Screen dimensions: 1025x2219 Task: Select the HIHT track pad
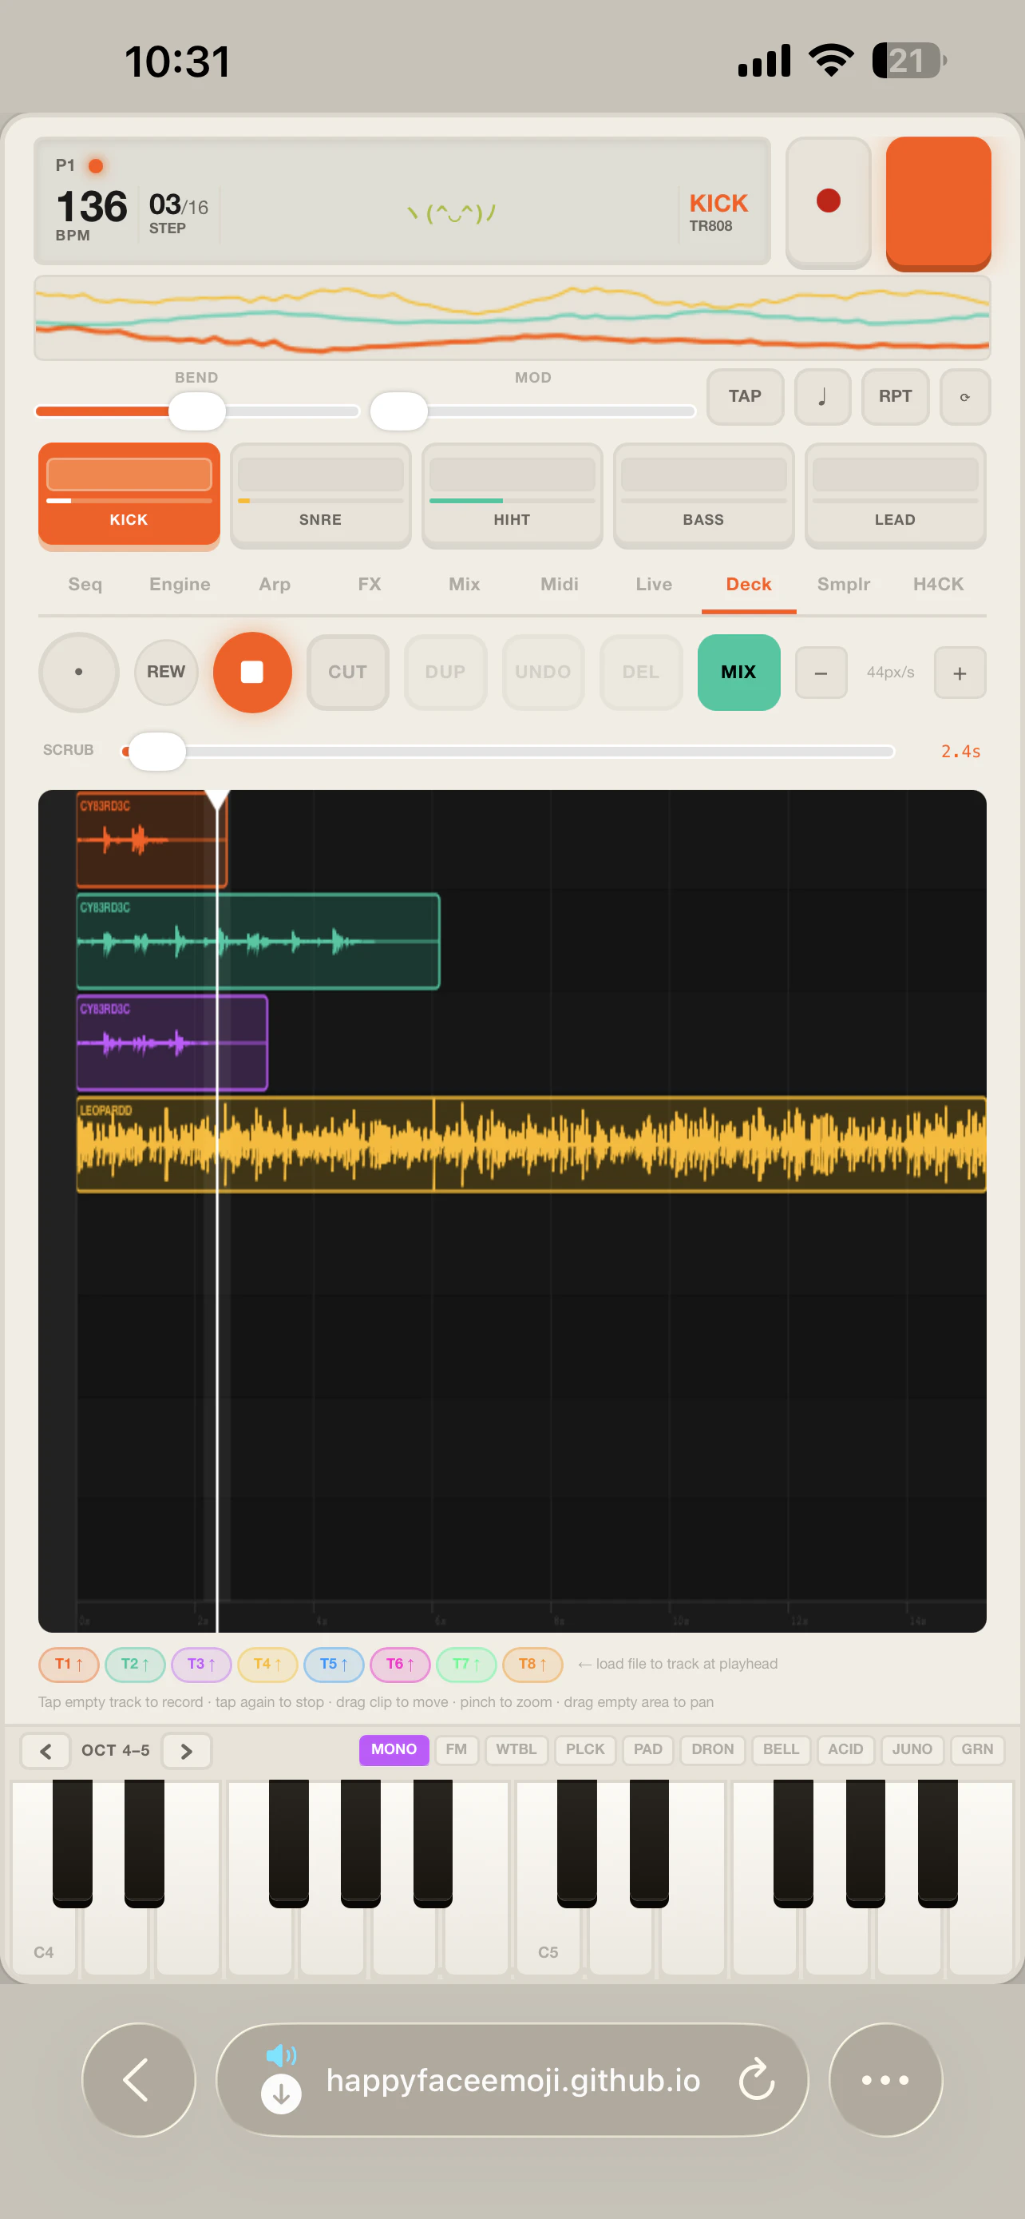pyautogui.click(x=512, y=496)
